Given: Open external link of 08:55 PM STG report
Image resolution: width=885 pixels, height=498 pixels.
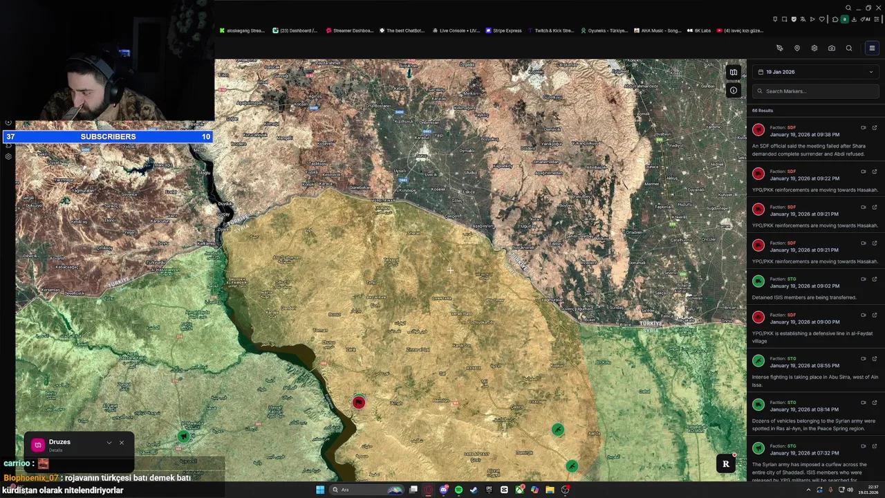Looking at the screenshot, I should 875,358.
